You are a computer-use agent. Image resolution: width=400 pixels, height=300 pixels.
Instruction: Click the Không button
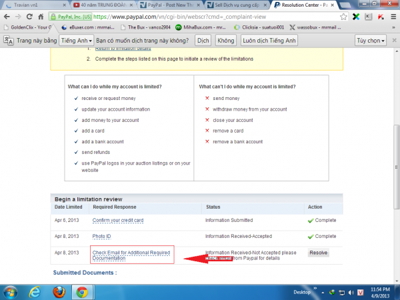point(226,40)
